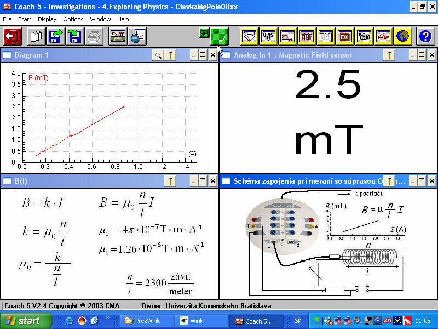This screenshot has height=329, width=438.
Task: Open the measurement settings stopwatch icon
Action: click(137, 36)
